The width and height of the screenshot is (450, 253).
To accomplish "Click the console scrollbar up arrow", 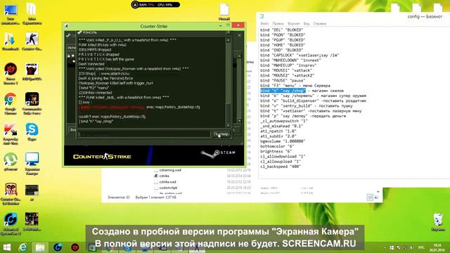I will [x=228, y=41].
